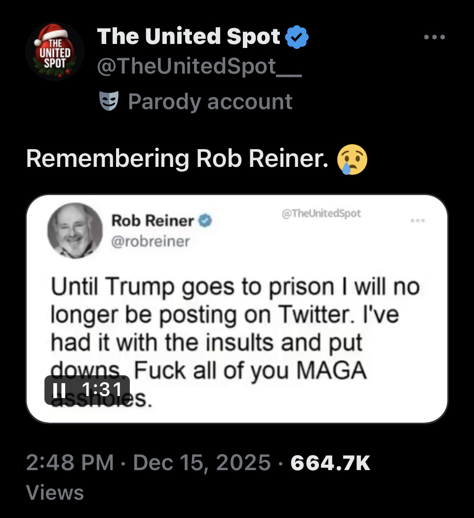Viewport: 474px width, 518px height.
Task: Click the 1:31 video time indicator
Action: click(102, 390)
